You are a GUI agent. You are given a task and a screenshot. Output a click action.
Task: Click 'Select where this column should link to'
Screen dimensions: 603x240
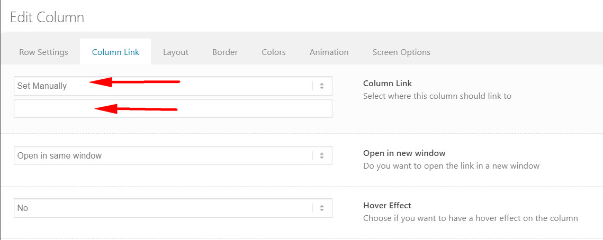pos(437,96)
